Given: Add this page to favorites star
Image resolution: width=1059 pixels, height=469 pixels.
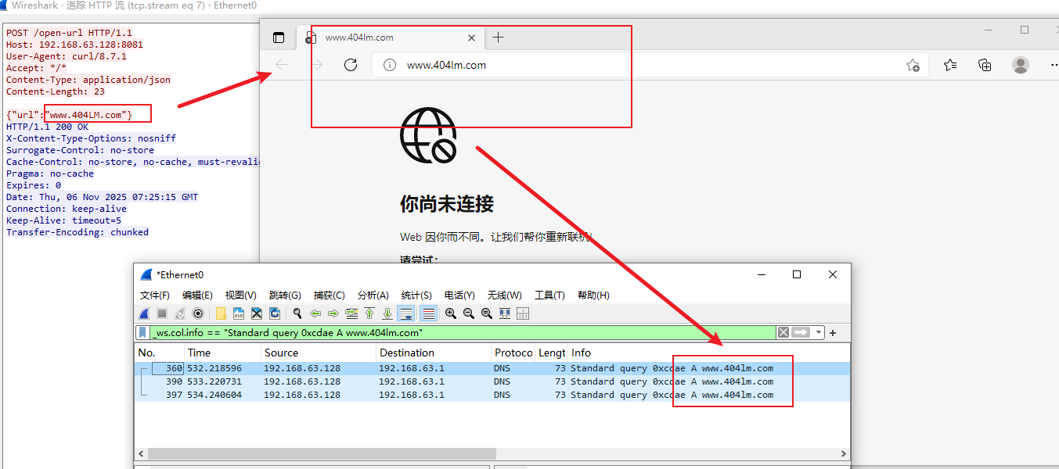Looking at the screenshot, I should pyautogui.click(x=913, y=65).
